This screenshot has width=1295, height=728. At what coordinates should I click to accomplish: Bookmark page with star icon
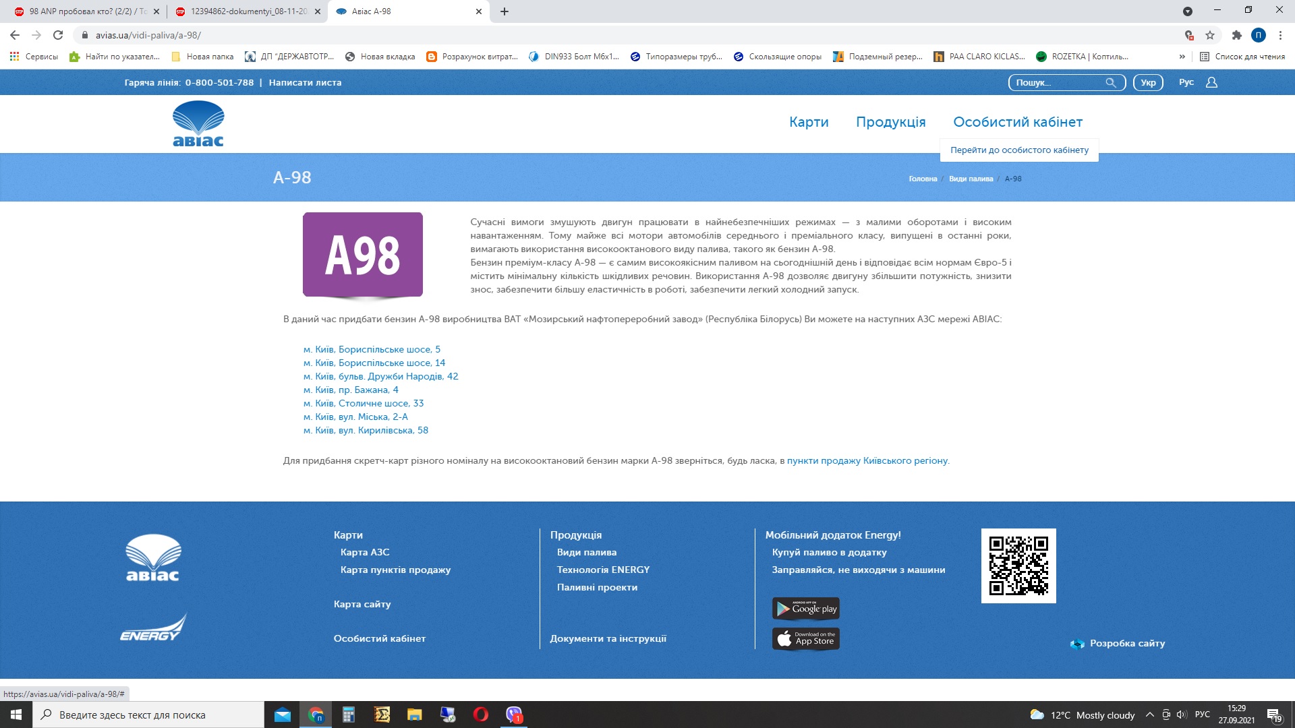[x=1210, y=35]
